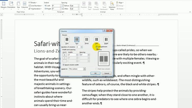Click the Indent Left input field
This screenshot has height=108, width=192.
56,6
